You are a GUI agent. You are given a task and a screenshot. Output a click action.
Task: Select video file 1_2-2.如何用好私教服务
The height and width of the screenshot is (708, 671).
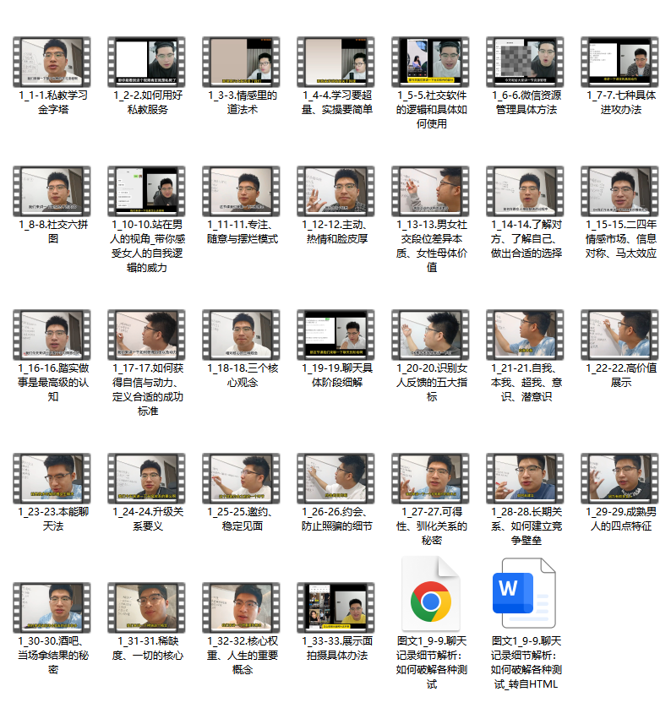146,62
